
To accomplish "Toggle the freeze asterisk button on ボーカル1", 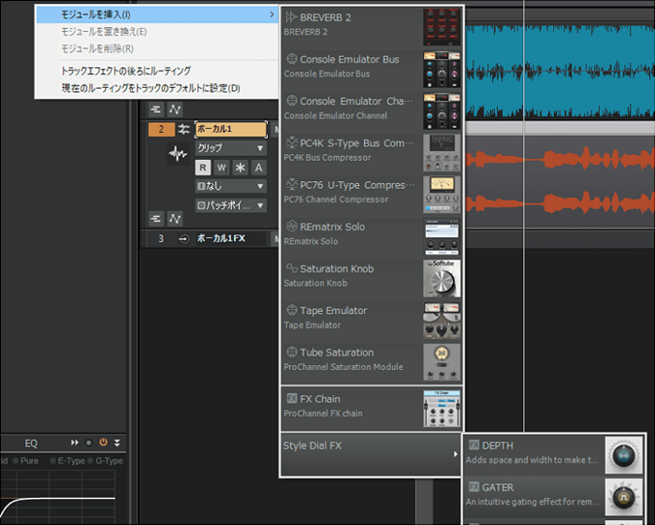I will (240, 168).
